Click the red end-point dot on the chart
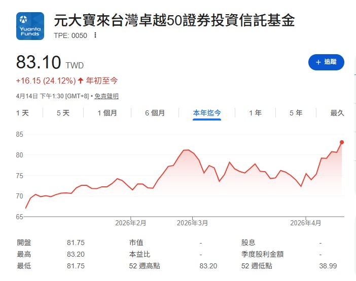 coord(342,142)
